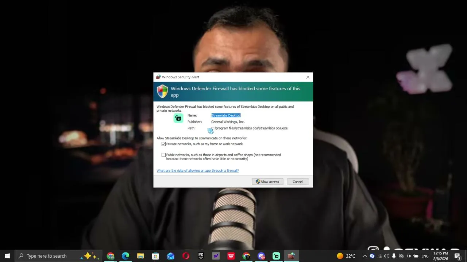Click the Type here to search box
The width and height of the screenshot is (467, 262).
59,256
